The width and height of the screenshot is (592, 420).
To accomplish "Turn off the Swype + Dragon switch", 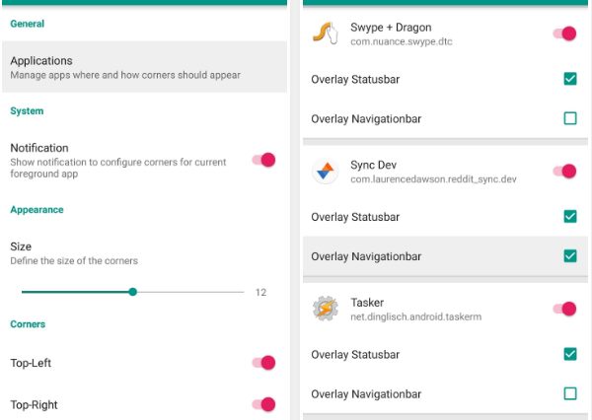I will 564,34.
